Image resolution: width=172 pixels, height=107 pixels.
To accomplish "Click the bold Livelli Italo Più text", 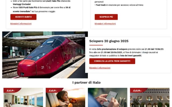I will (53, 1).
